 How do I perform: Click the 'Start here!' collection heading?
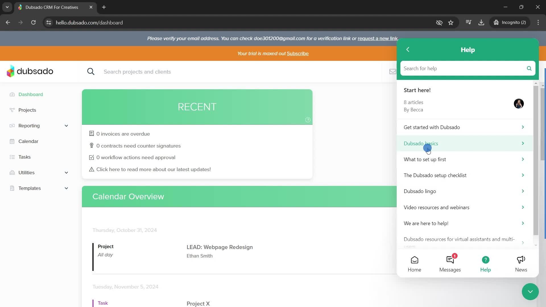click(417, 90)
